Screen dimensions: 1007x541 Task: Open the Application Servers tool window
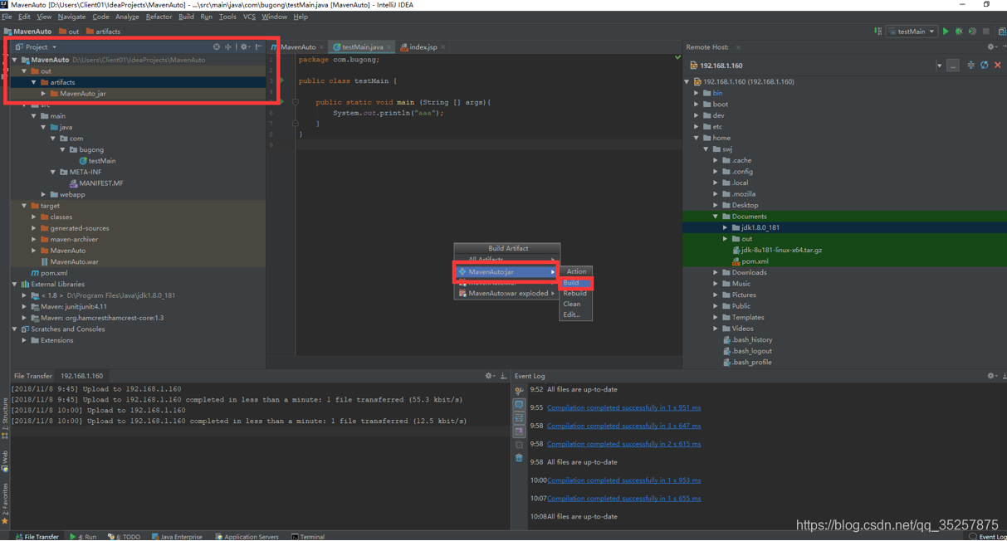coord(247,537)
